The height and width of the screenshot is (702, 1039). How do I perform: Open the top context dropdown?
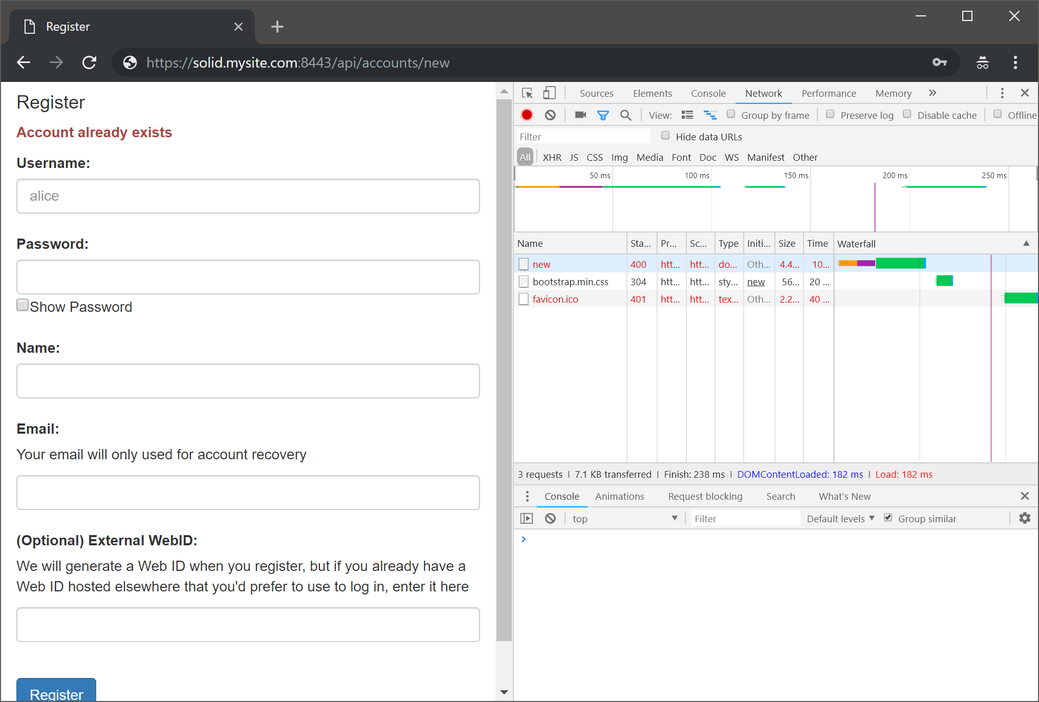click(625, 519)
